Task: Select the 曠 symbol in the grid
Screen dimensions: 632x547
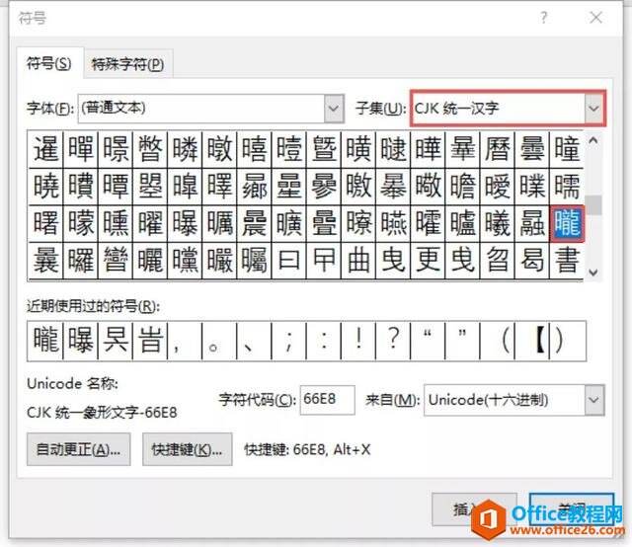Action: (289, 224)
